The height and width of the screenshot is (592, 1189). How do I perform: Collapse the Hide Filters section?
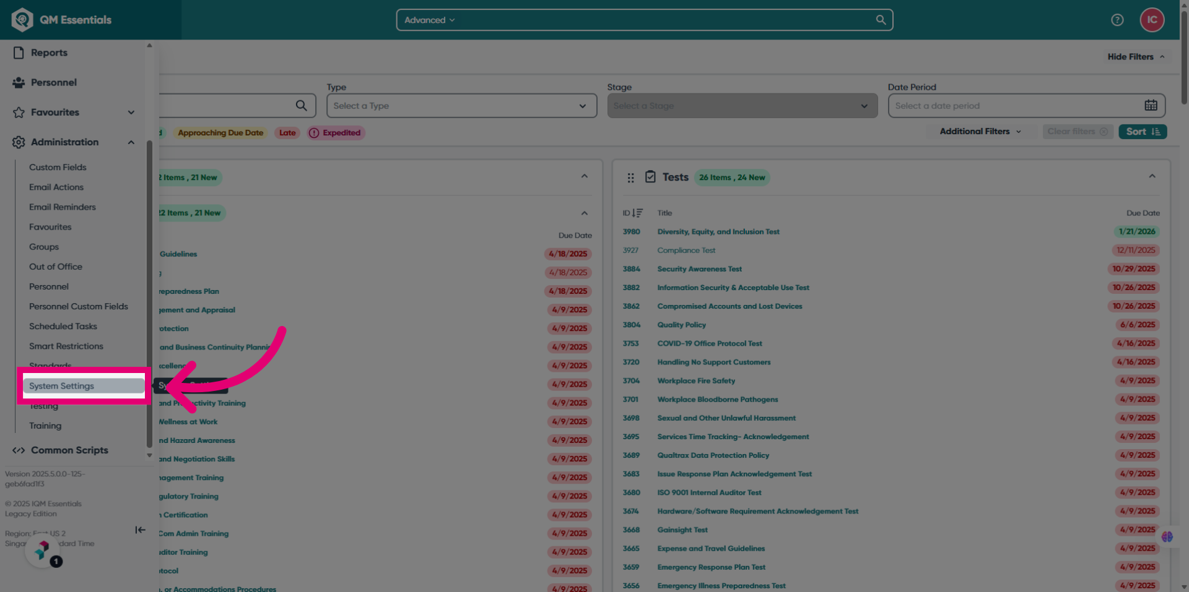1136,56
